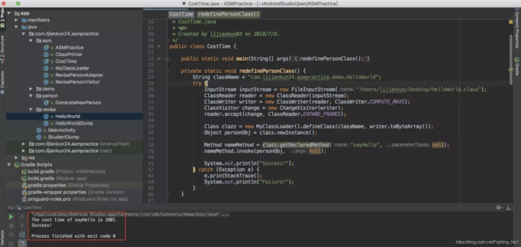Collapse the asm package
Screen dimensions: 521x247
tap(31, 41)
